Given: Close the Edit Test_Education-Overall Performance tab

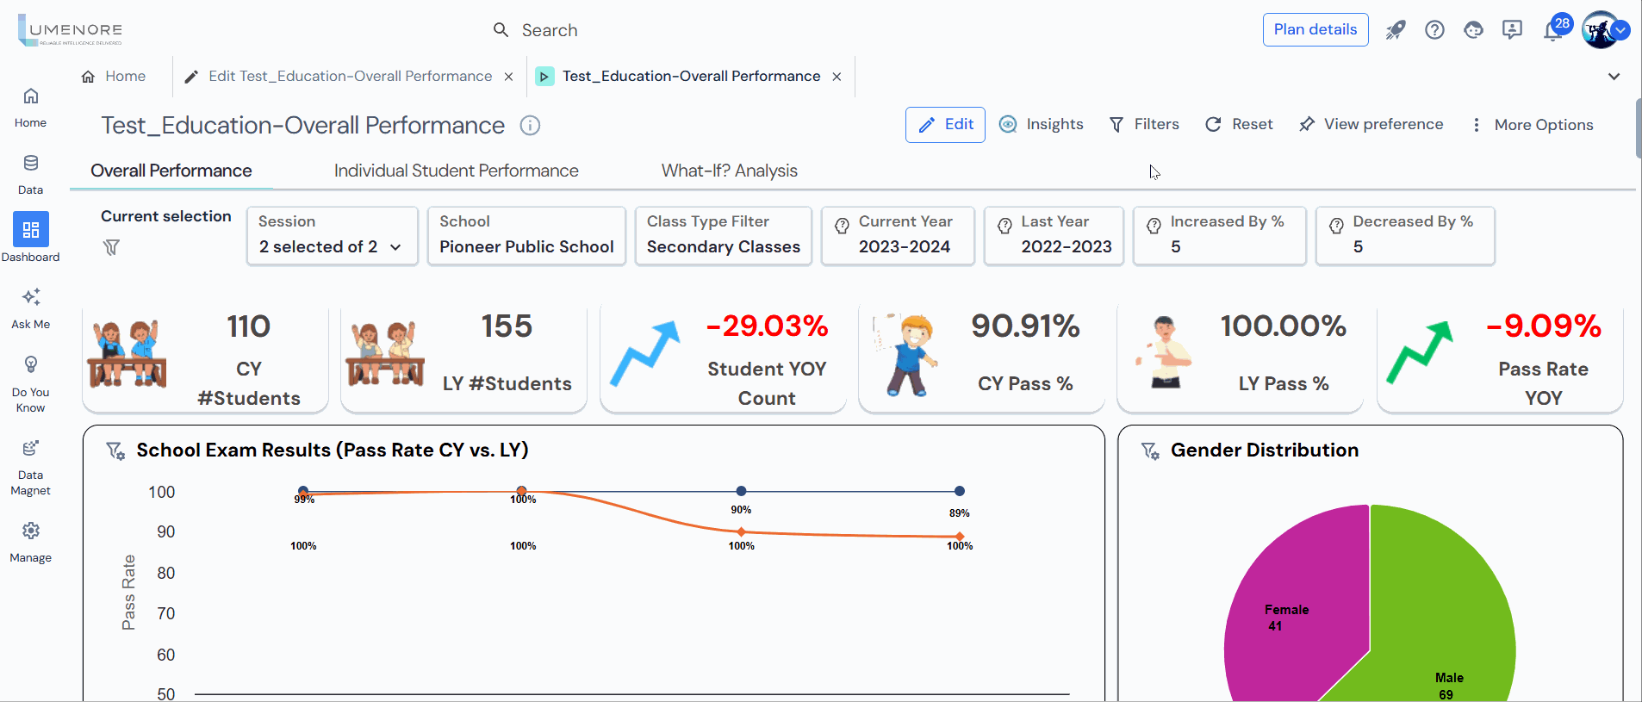Looking at the screenshot, I should pyautogui.click(x=509, y=77).
